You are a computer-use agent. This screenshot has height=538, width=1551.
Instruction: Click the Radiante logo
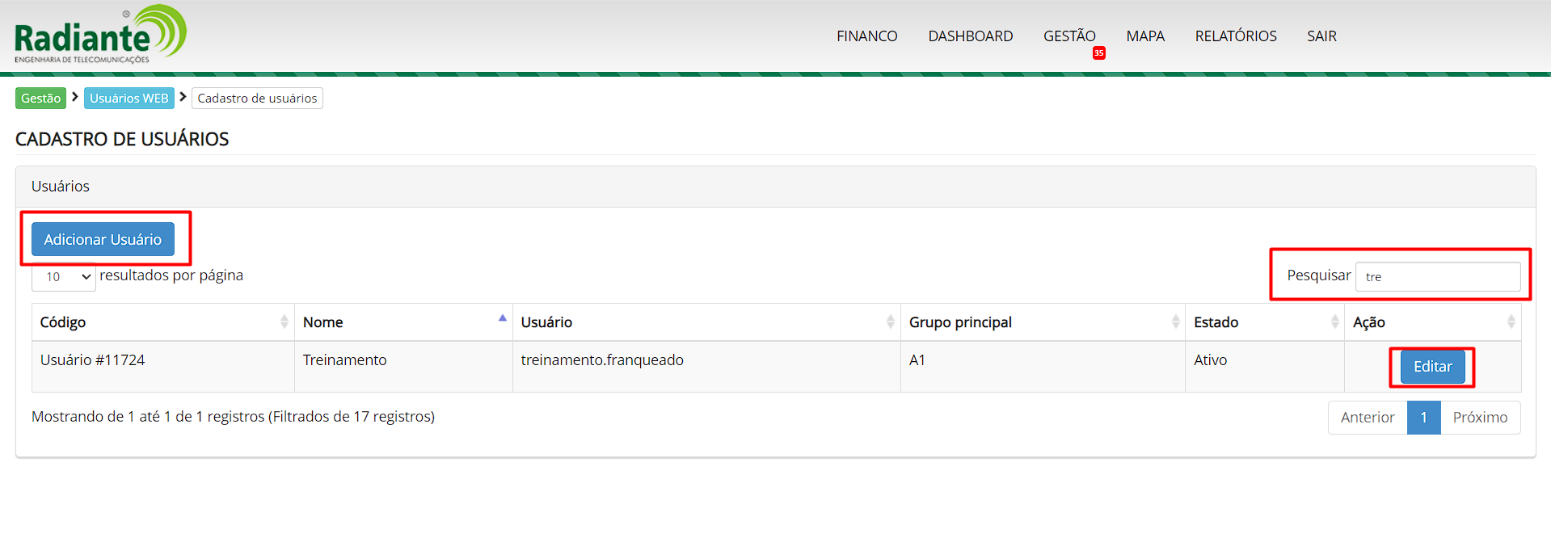[100, 35]
